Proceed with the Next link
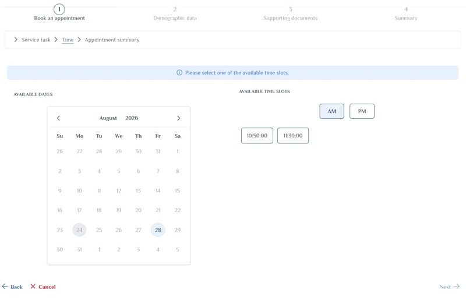466x300 pixels. (x=449, y=287)
